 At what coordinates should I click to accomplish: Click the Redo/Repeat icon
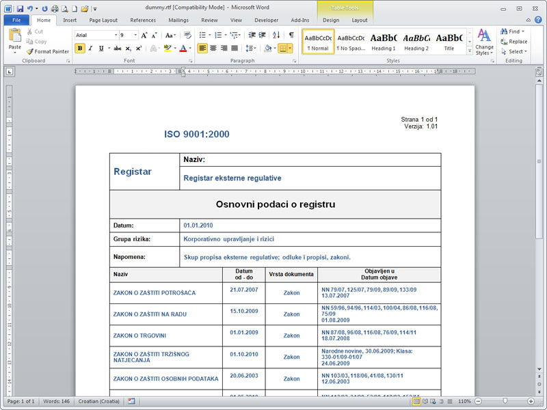tap(44, 8)
